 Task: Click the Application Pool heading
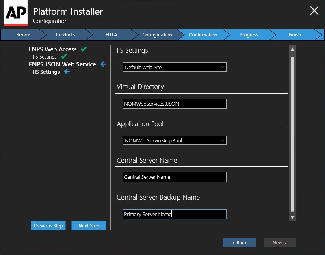tap(140, 124)
